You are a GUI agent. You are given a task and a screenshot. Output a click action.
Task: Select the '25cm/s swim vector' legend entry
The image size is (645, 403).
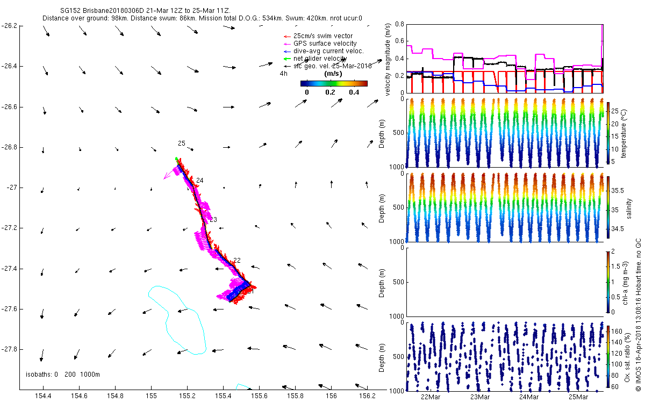click(x=319, y=36)
